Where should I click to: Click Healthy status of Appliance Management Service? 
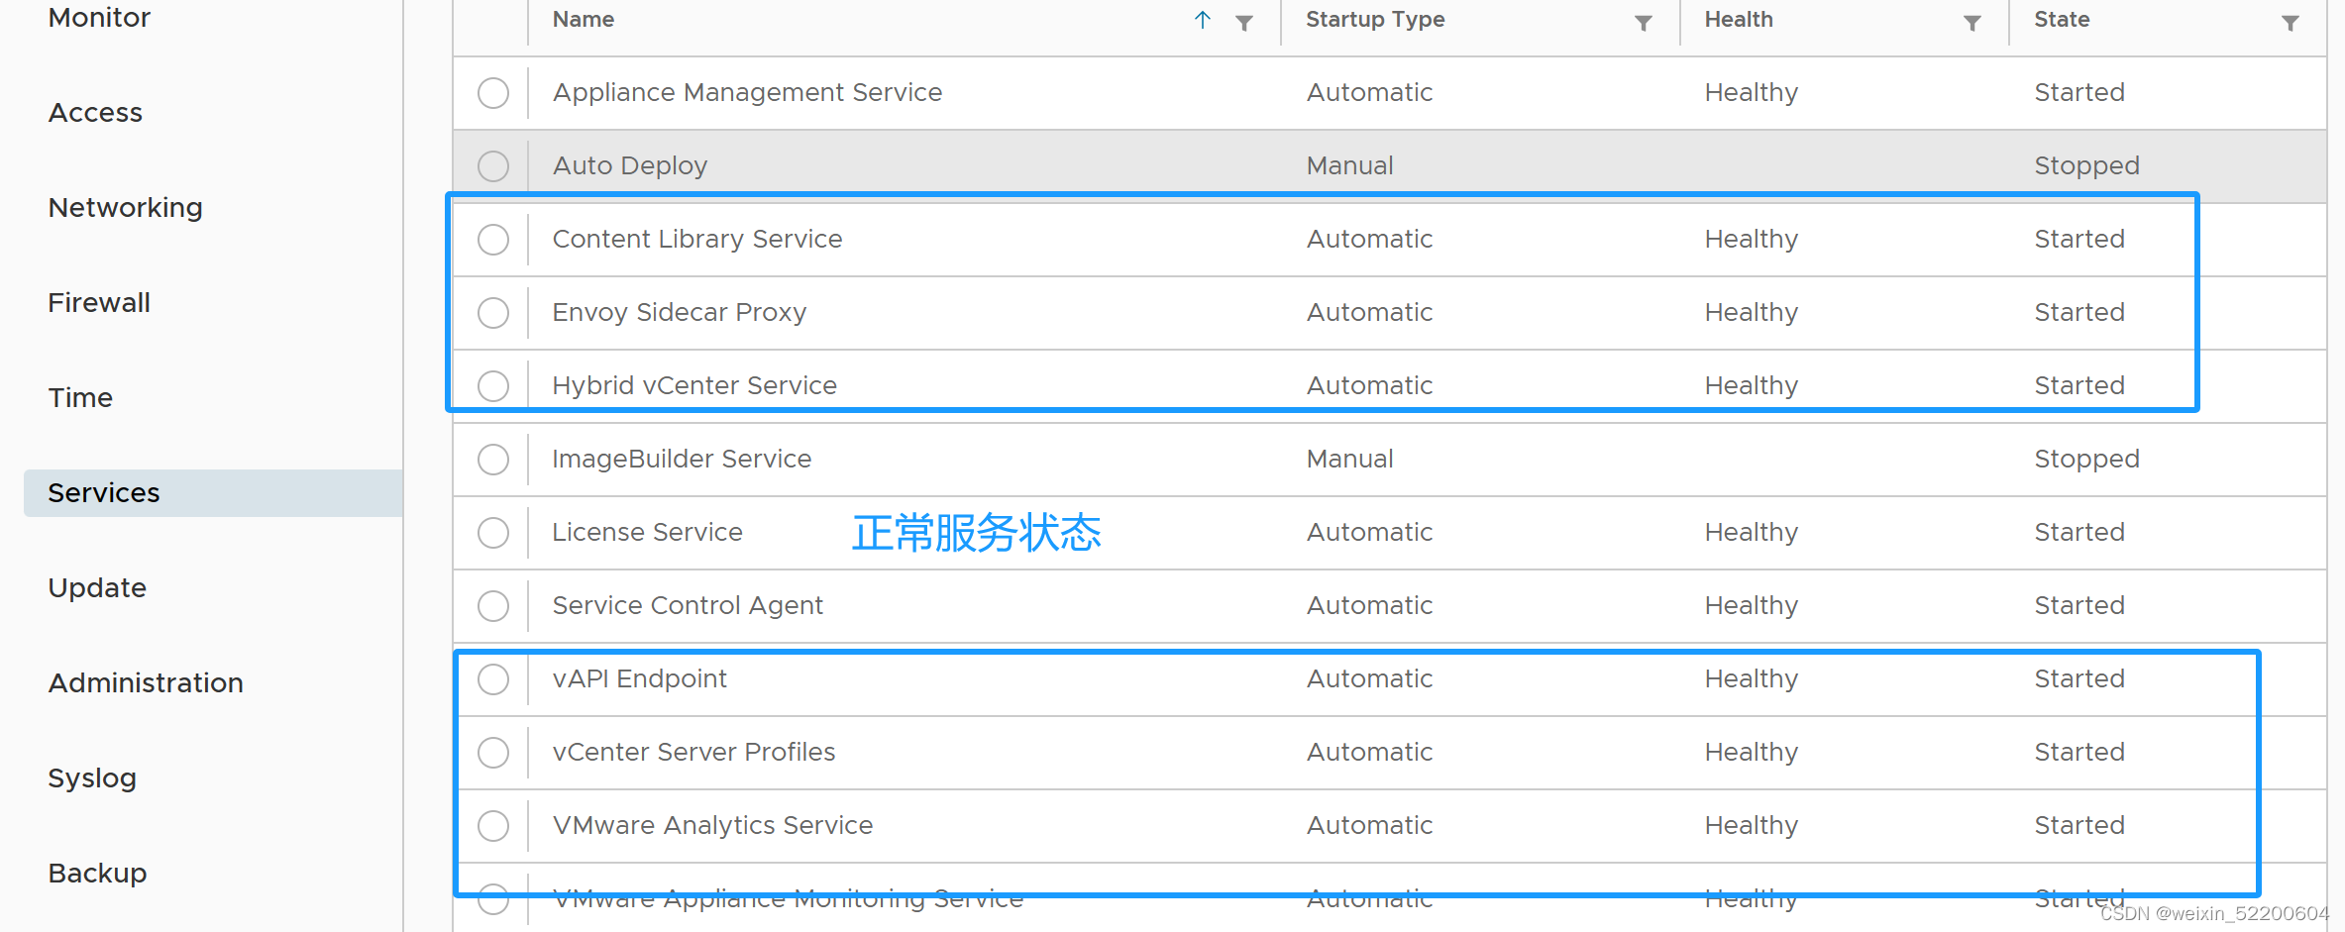point(1751,93)
